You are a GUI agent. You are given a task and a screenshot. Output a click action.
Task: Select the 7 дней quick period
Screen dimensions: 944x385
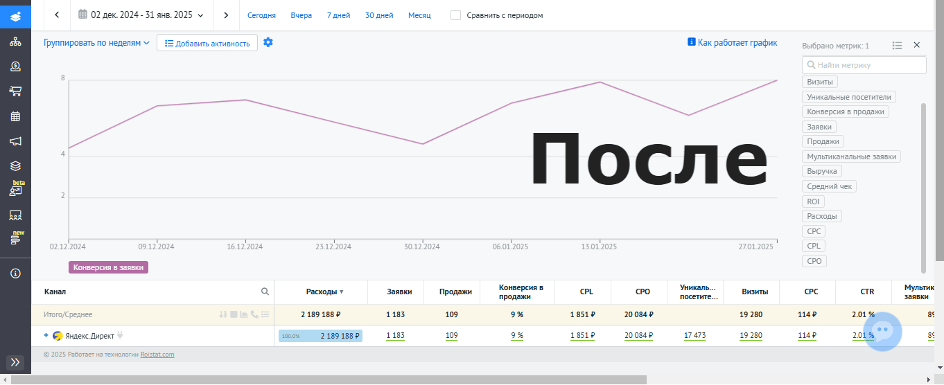click(x=338, y=15)
